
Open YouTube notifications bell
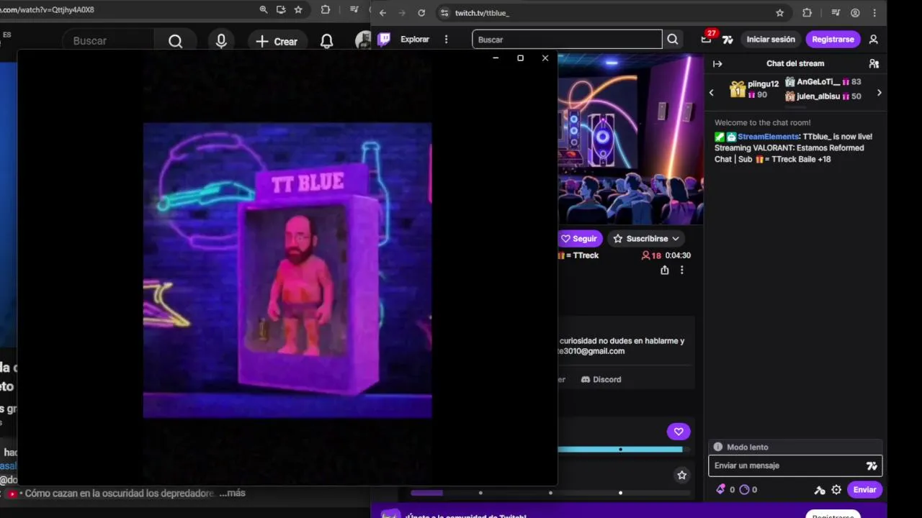326,41
